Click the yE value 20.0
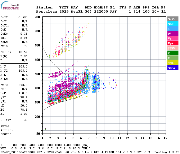180x154 pixels. 24,105
